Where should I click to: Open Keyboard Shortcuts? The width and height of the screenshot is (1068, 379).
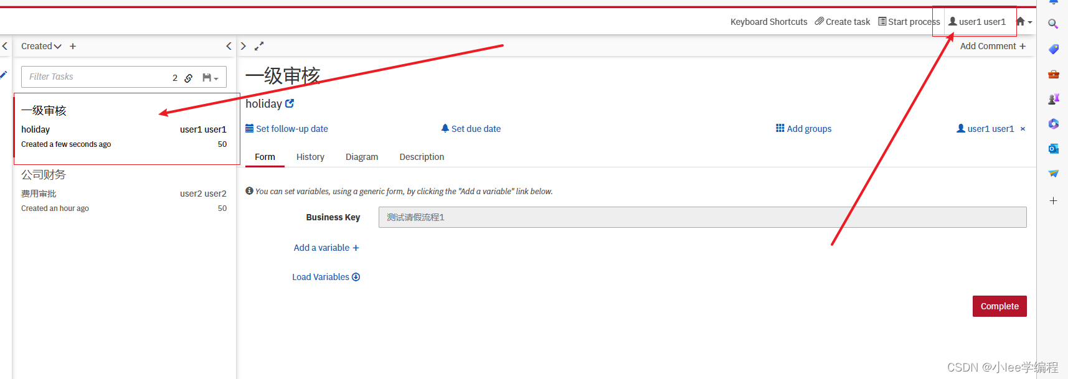[x=768, y=22]
